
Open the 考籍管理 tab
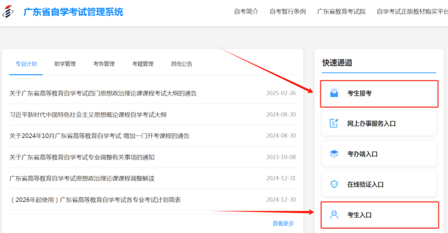(x=143, y=64)
